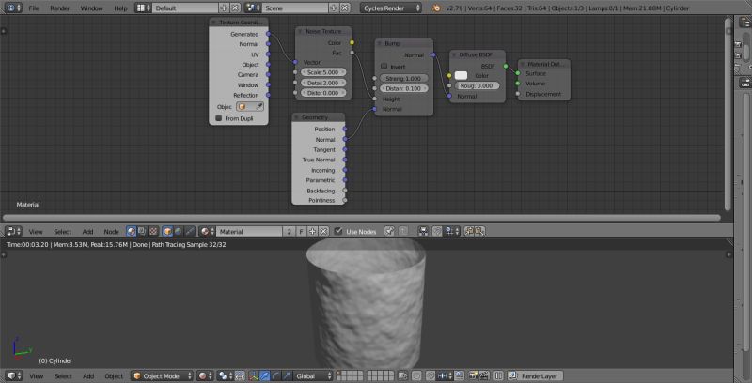Select object shader type cube icon
This screenshot has width=752, height=383.
pyautogui.click(x=167, y=231)
